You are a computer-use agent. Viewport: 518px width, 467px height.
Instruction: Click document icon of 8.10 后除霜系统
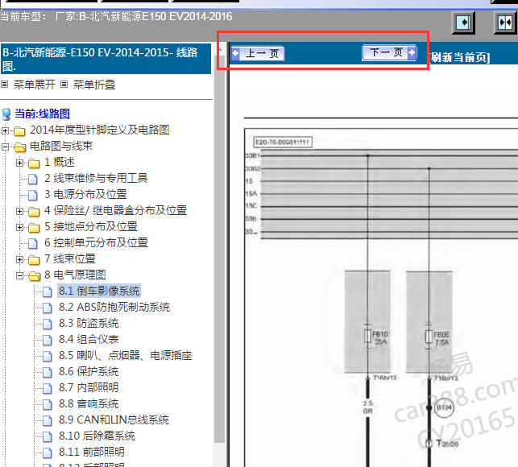coord(48,437)
